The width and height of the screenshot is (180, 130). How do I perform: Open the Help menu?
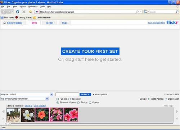click(x=49, y=6)
